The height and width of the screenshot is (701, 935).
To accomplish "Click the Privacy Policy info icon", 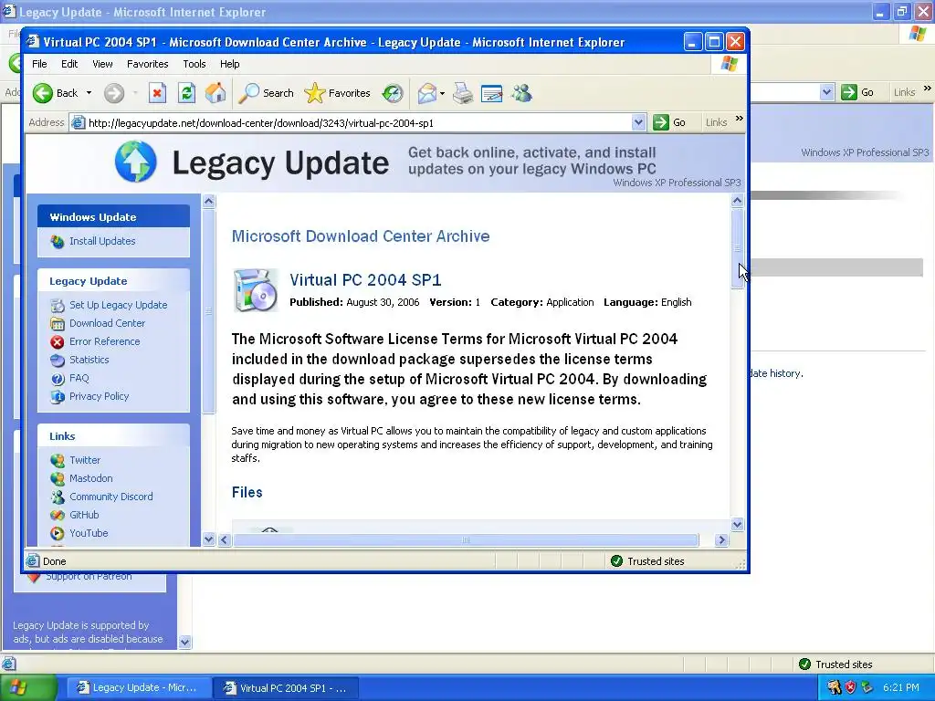I will [58, 396].
